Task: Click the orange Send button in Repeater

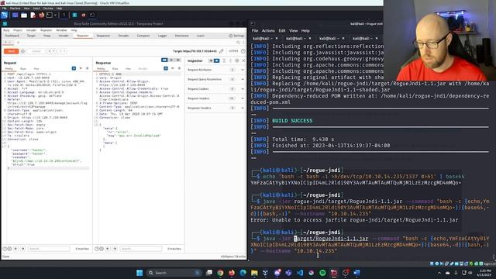Action: (x=11, y=51)
